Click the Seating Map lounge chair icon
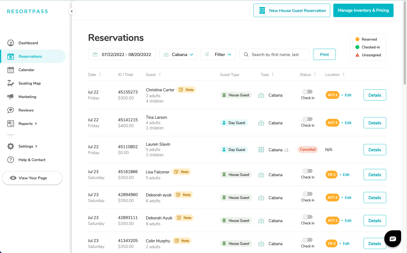 click(11, 83)
